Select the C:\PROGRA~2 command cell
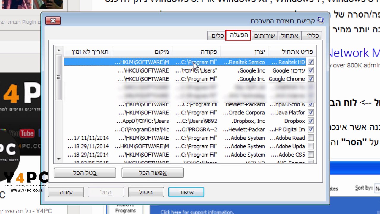 [197, 129]
